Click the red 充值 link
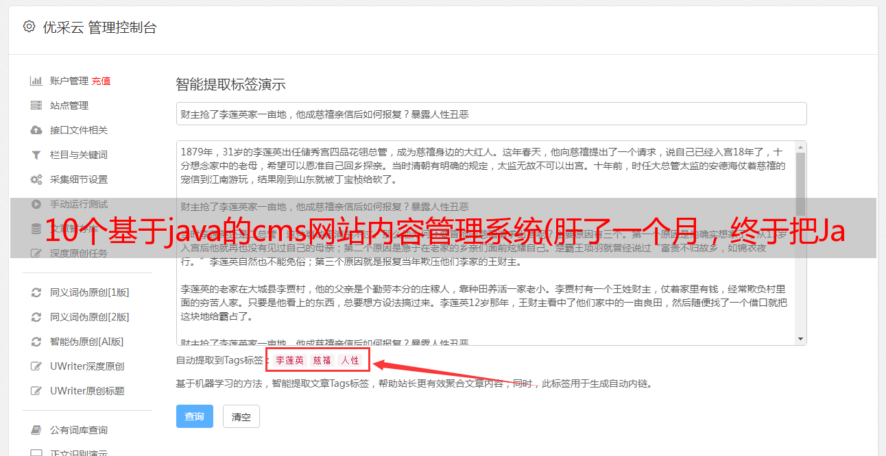886x456 pixels. (x=101, y=81)
